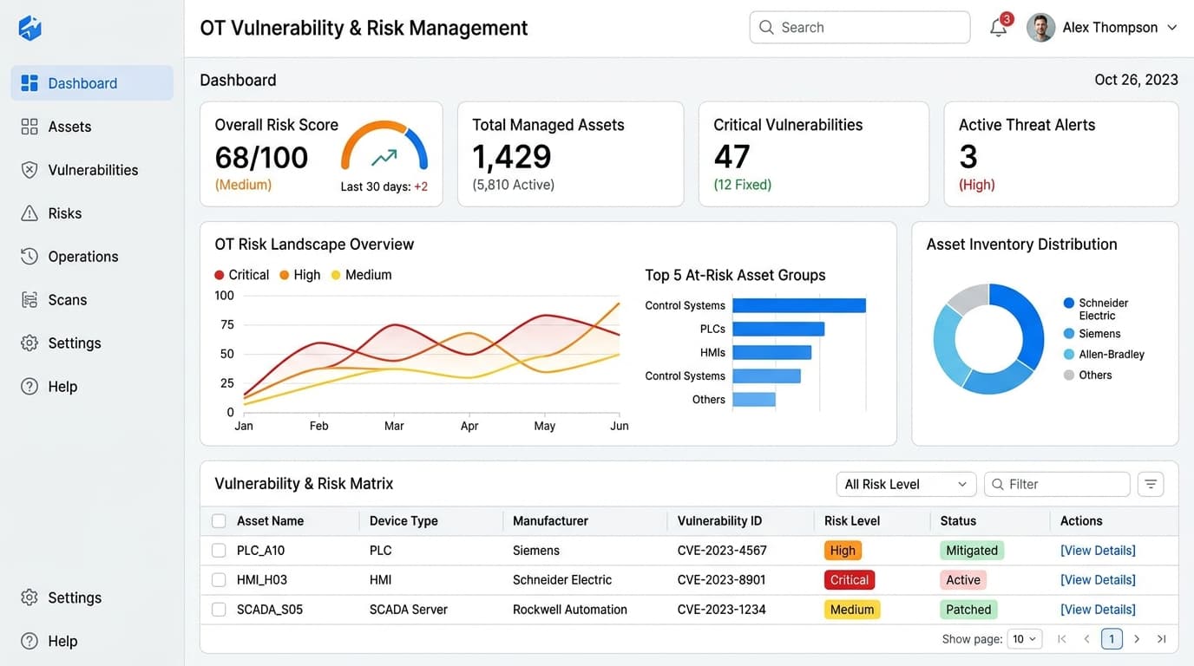Click the upper Help question icon
Viewport: 1194px width, 666px height.
pyautogui.click(x=30, y=387)
